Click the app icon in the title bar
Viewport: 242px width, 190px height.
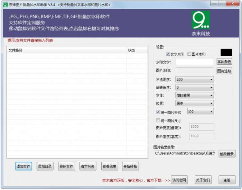coord(5,4)
